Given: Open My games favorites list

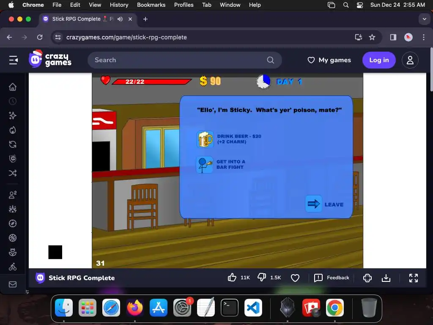Looking at the screenshot, I should point(329,60).
